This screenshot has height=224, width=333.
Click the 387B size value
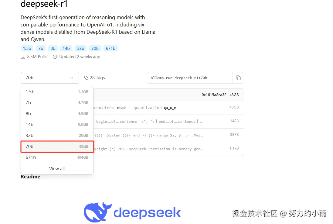pyautogui.click(x=234, y=134)
